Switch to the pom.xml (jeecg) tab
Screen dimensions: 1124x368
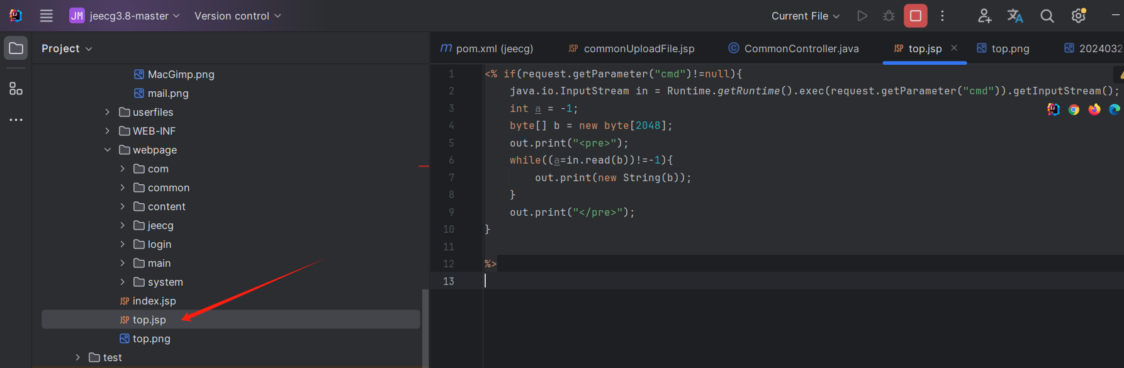pos(486,48)
